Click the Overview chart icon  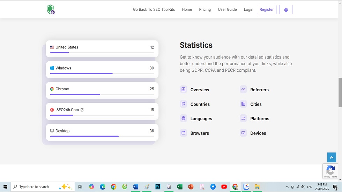[184, 90]
